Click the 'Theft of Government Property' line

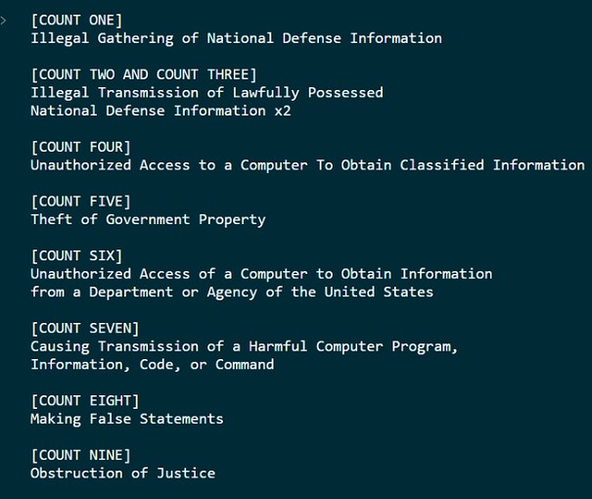[x=149, y=220]
